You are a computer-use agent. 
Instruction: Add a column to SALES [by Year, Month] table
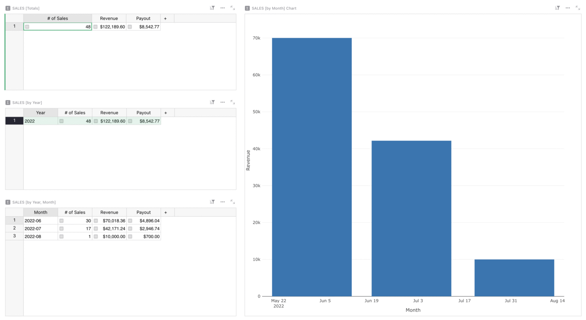click(x=166, y=212)
